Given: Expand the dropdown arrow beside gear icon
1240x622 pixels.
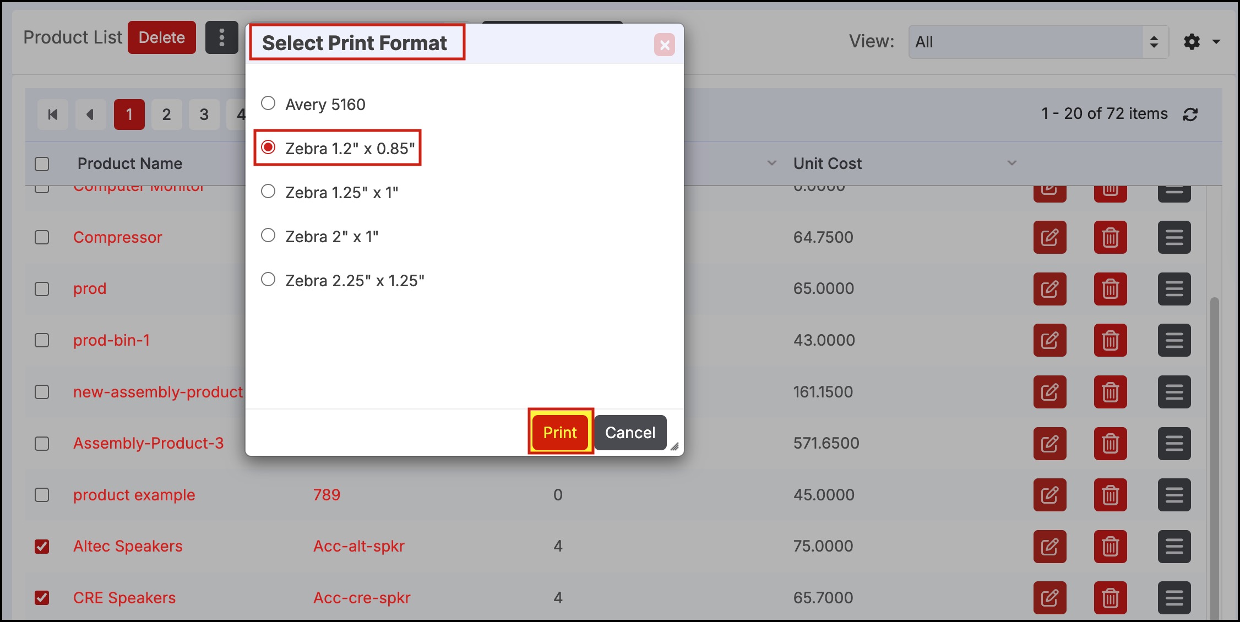Looking at the screenshot, I should (x=1216, y=42).
